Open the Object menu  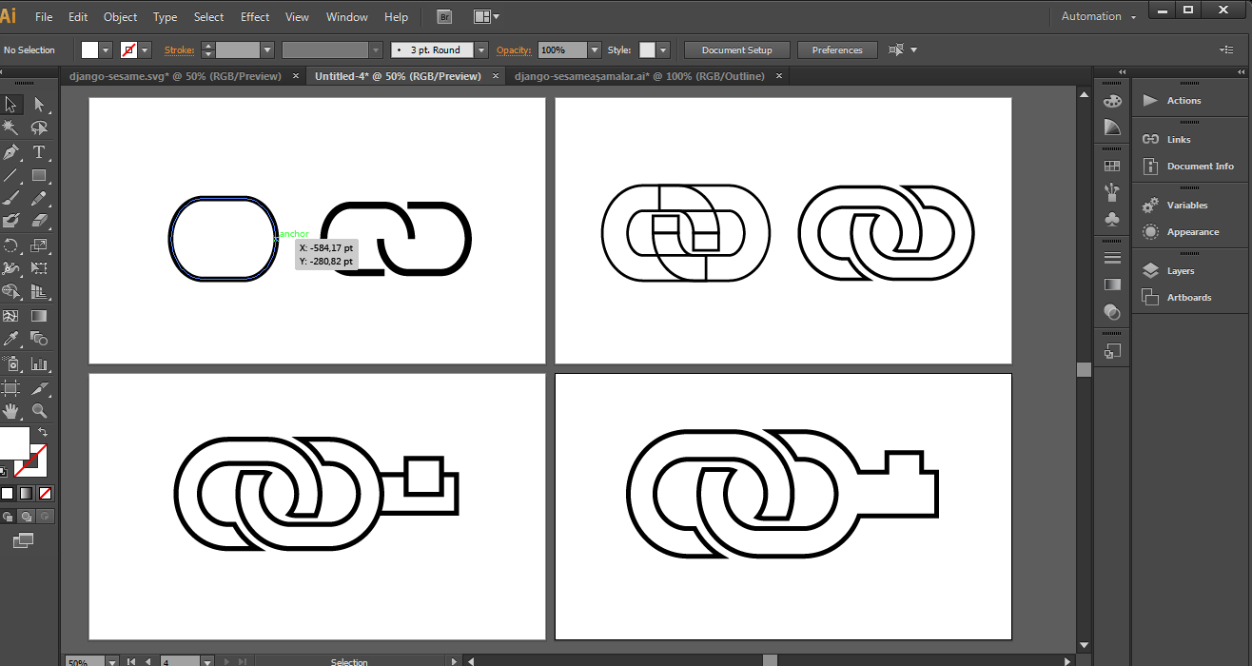120,16
